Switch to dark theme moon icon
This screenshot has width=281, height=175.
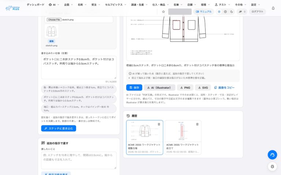coord(231,12)
